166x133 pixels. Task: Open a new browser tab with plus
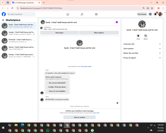tap(44, 3)
